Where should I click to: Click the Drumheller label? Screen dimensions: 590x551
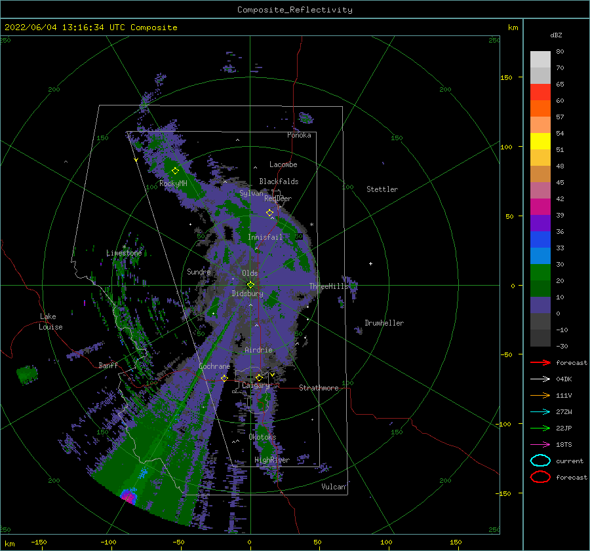click(x=384, y=323)
